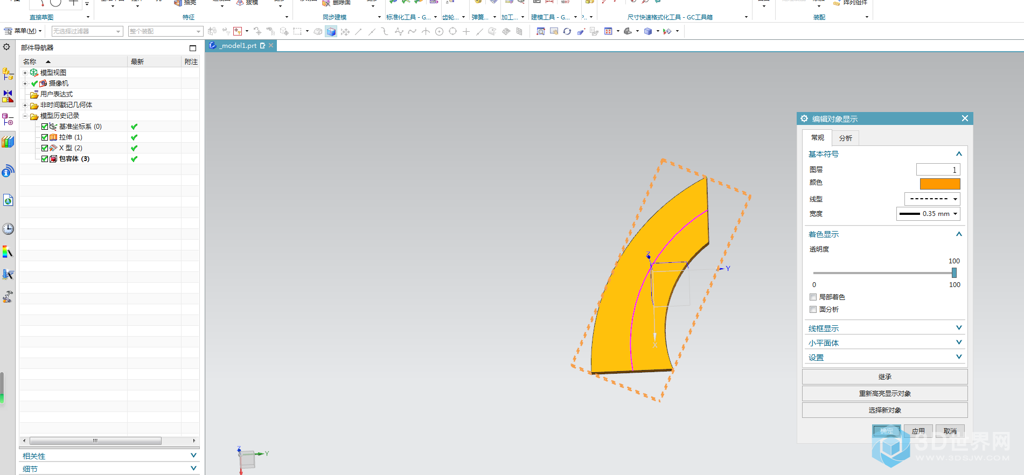Open the Roles sidebar icon
This screenshot has width=1024, height=475.
coord(8,274)
